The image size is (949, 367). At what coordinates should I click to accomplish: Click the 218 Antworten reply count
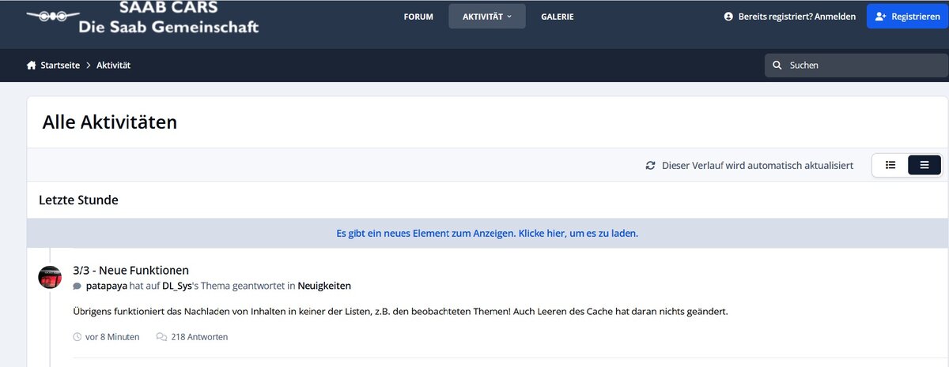tap(199, 337)
